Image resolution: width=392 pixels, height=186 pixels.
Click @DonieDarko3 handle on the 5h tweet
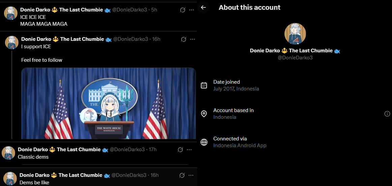(x=129, y=10)
